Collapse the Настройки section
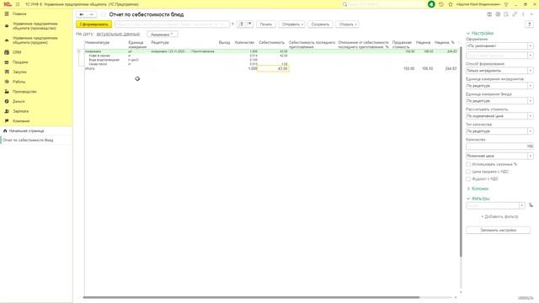The image size is (539, 303). pos(468,34)
